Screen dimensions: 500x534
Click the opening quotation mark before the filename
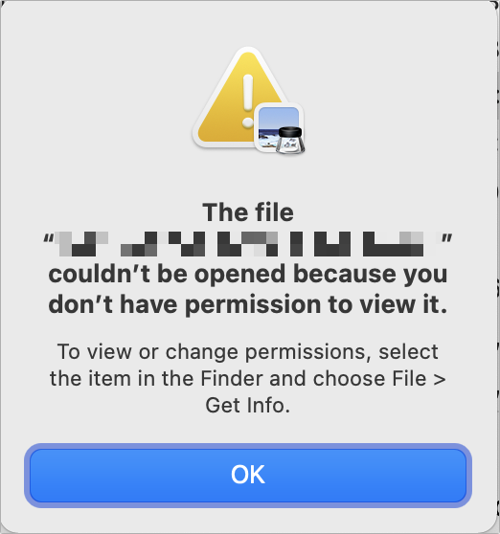49,238
